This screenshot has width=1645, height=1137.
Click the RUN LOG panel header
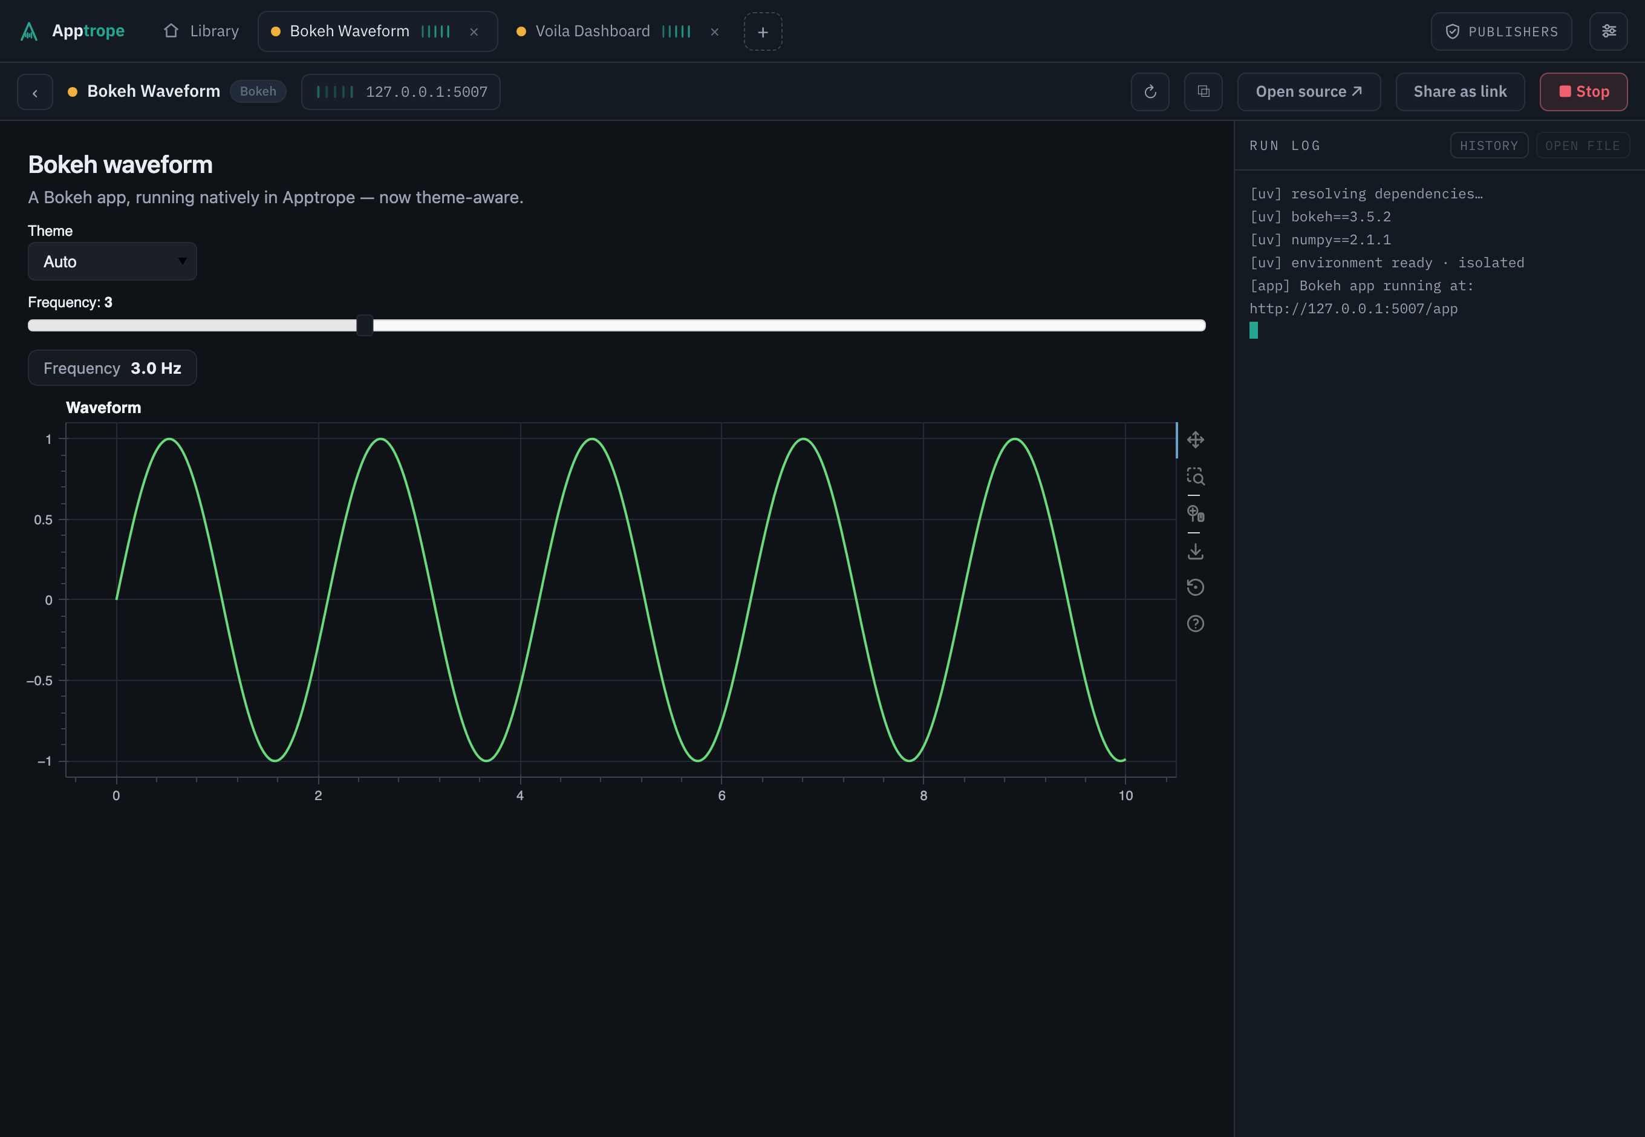(1285, 145)
